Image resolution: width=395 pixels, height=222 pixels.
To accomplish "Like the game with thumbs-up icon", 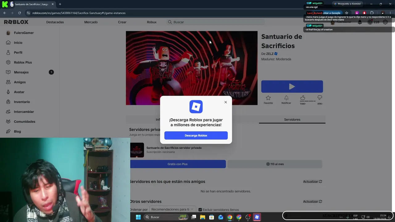I will pyautogui.click(x=303, y=98).
